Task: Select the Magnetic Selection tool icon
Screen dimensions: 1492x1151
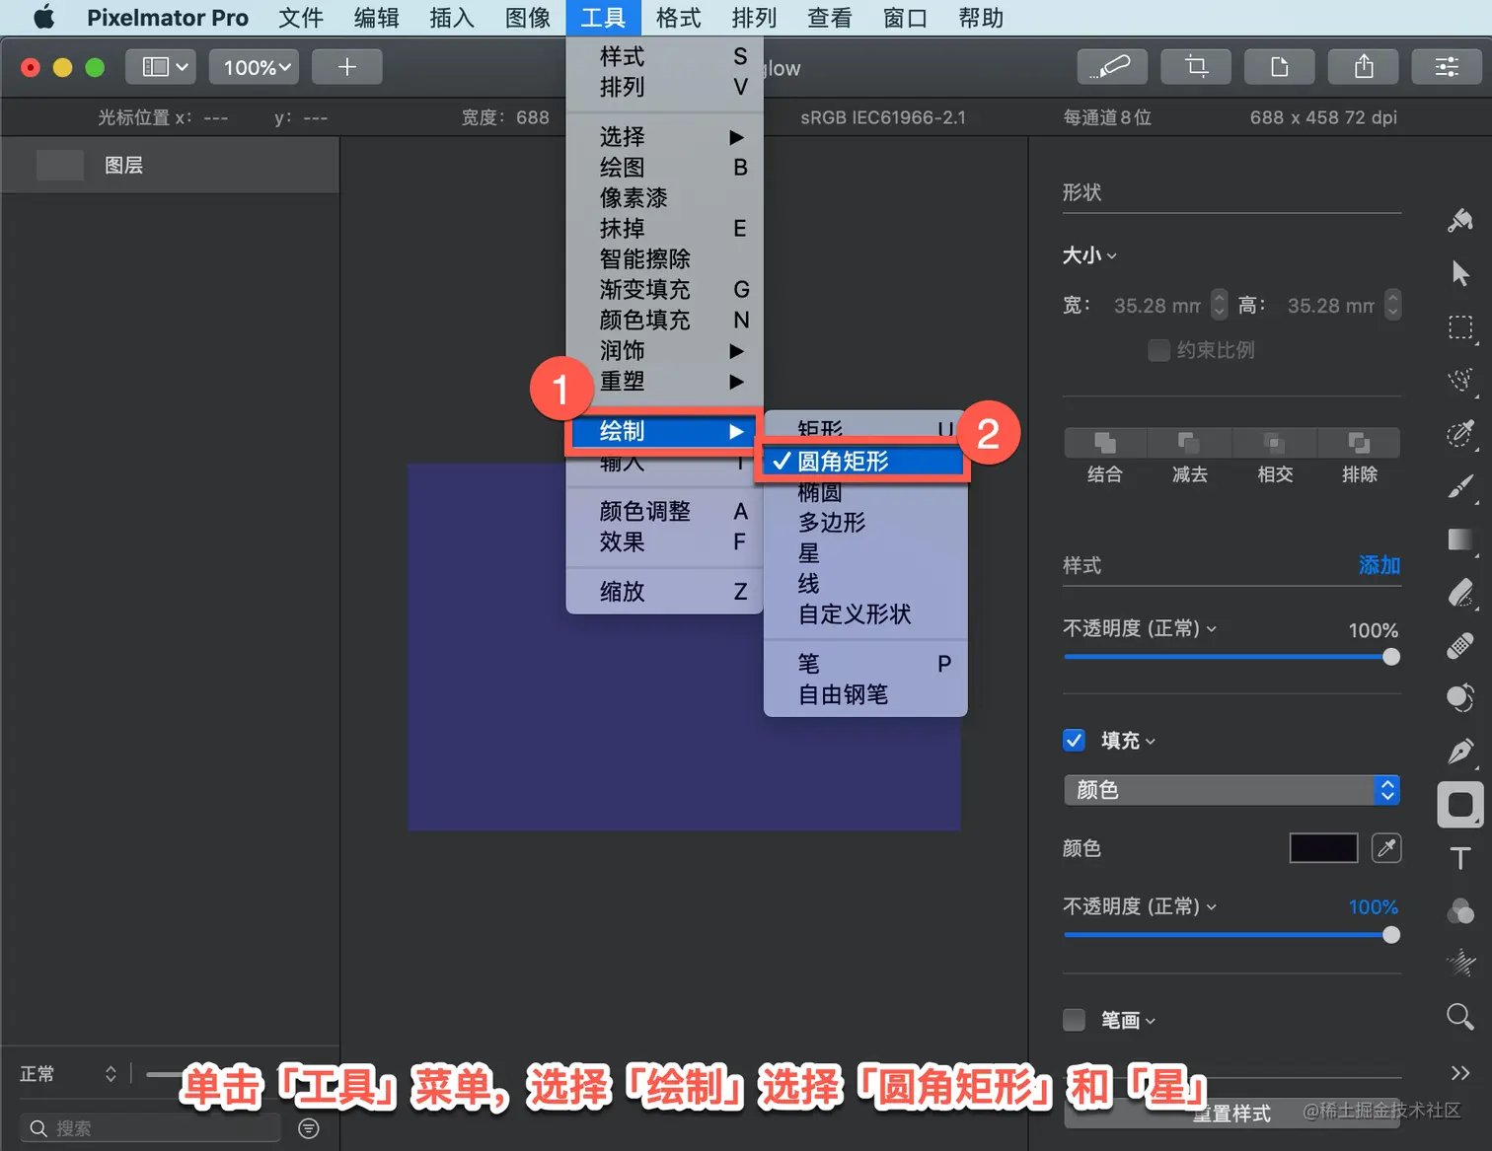Action: point(1460,433)
